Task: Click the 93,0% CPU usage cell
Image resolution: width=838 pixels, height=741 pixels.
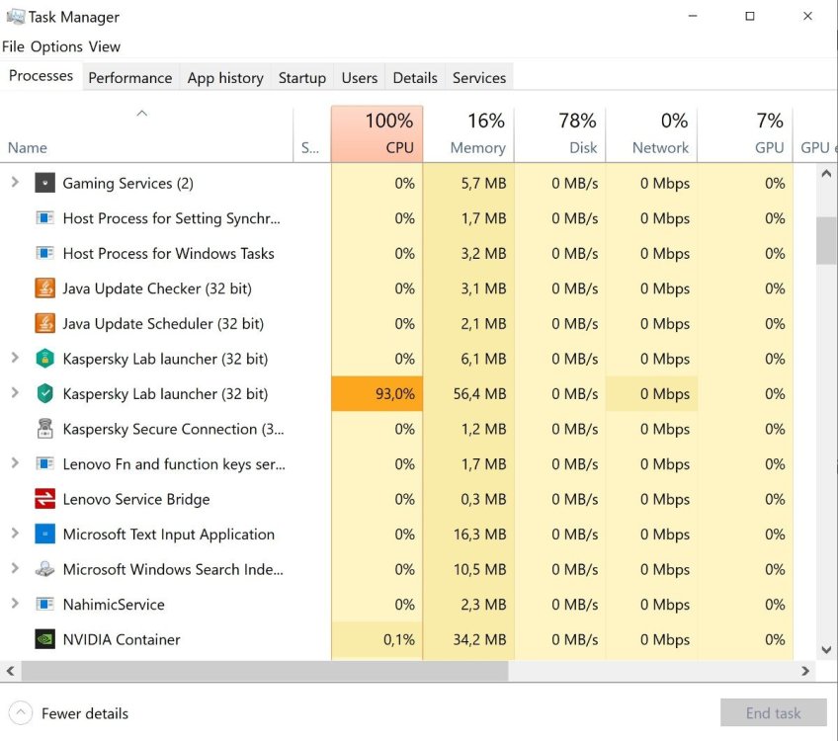Action: coord(377,394)
